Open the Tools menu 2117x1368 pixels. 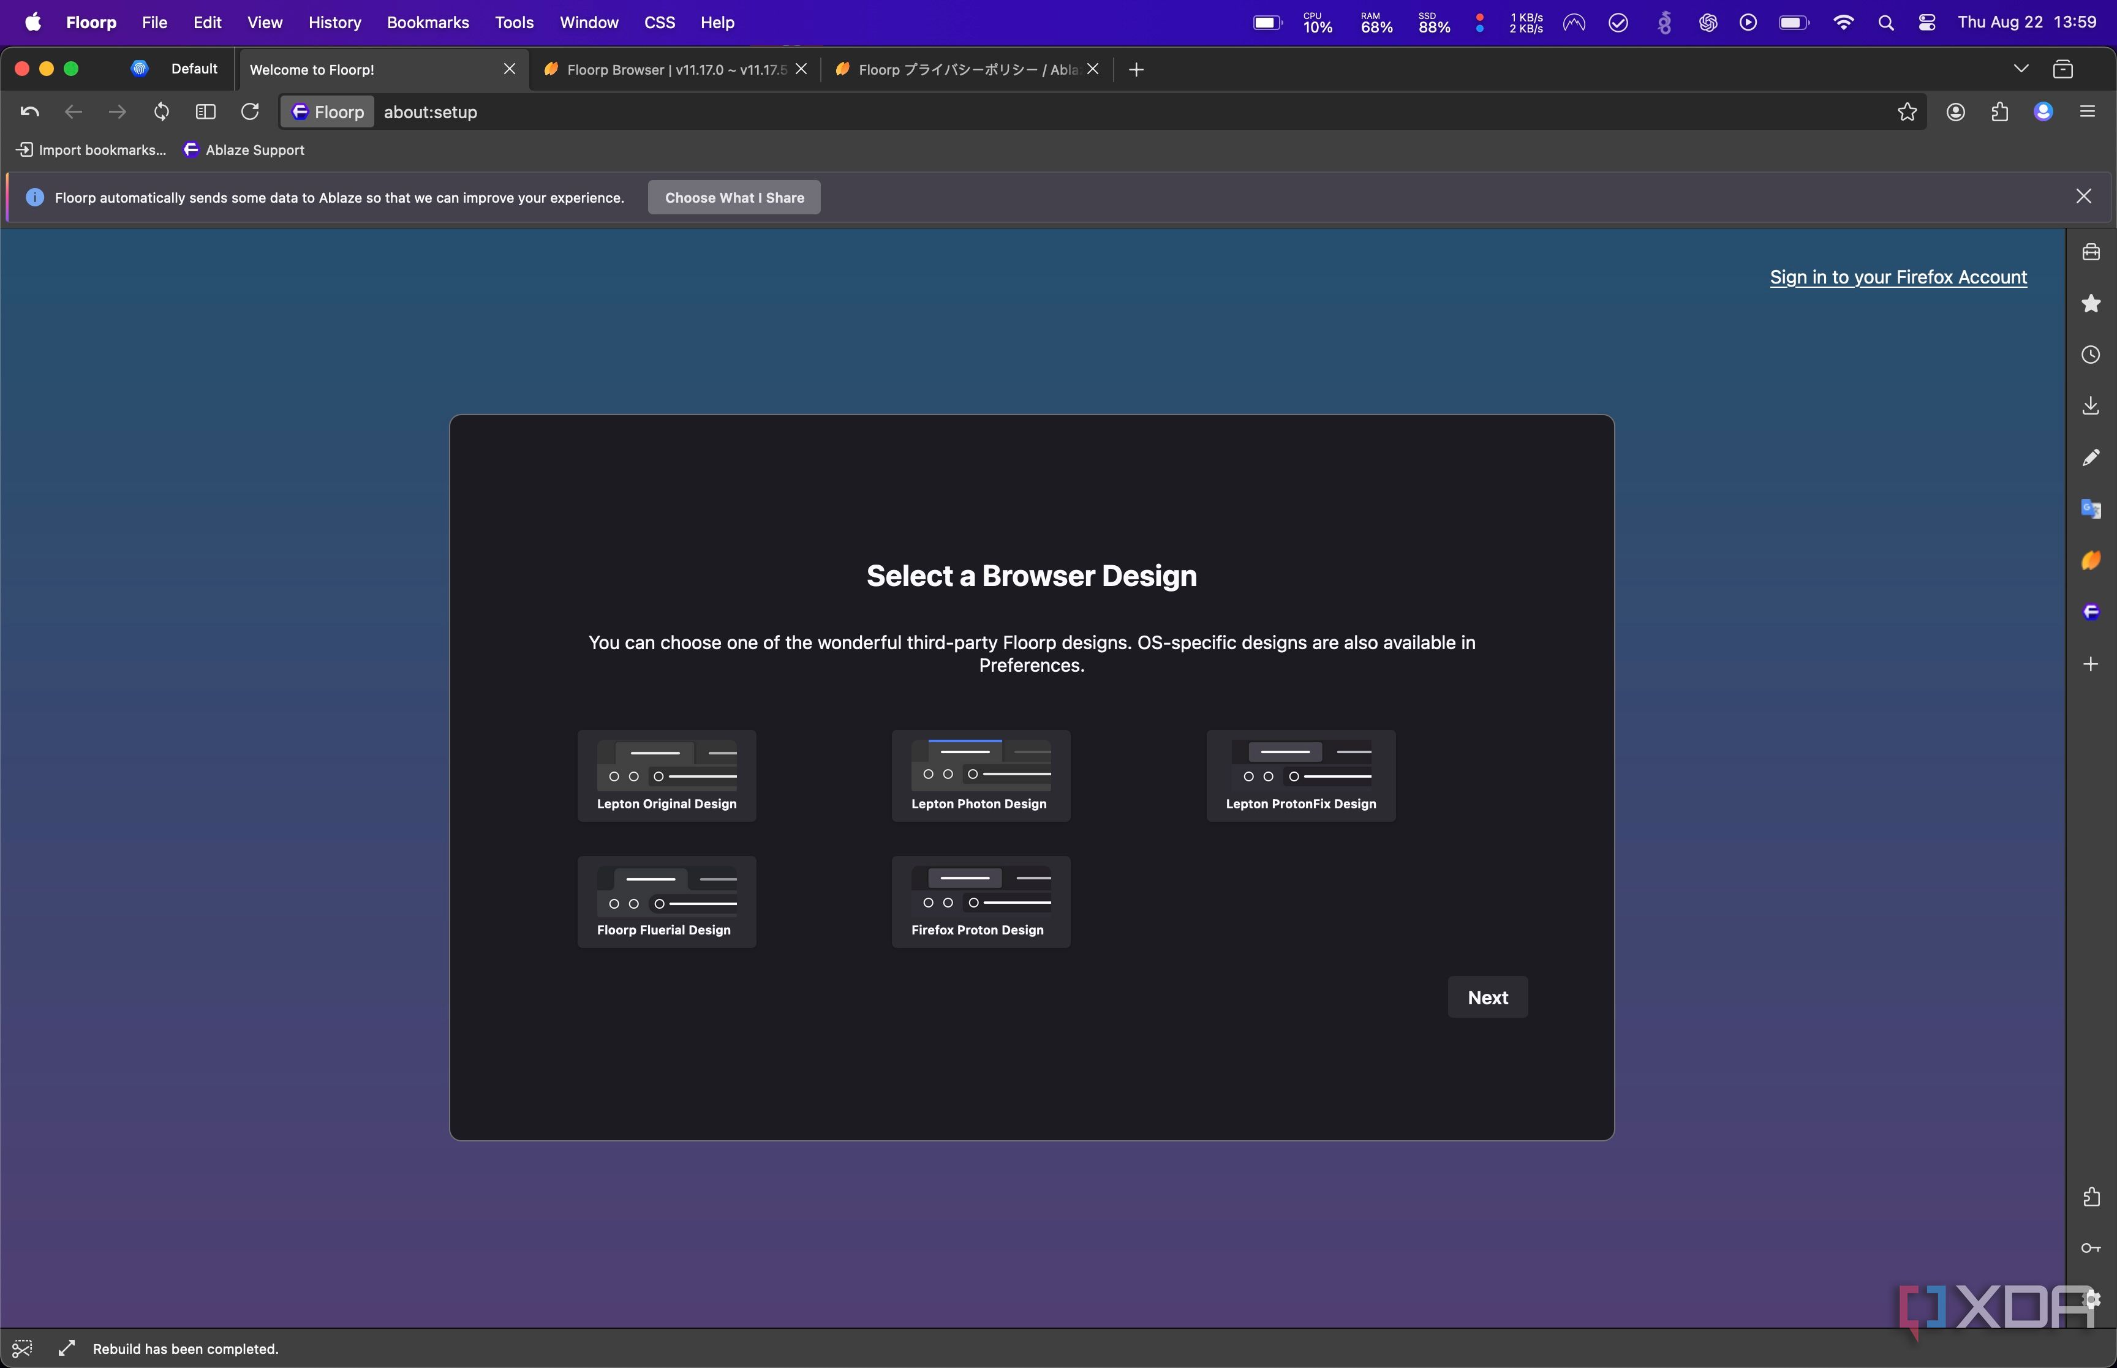point(515,22)
